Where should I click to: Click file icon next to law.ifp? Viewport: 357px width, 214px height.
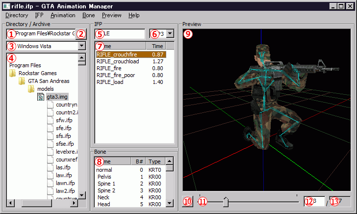51,175
